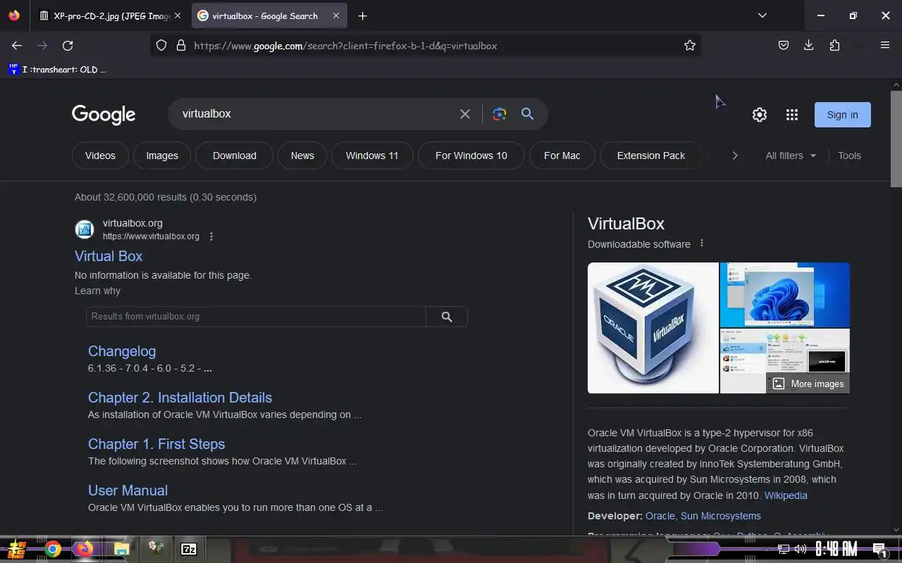The image size is (902, 563).
Task: Click the Start button on taskbar
Action: [x=16, y=549]
